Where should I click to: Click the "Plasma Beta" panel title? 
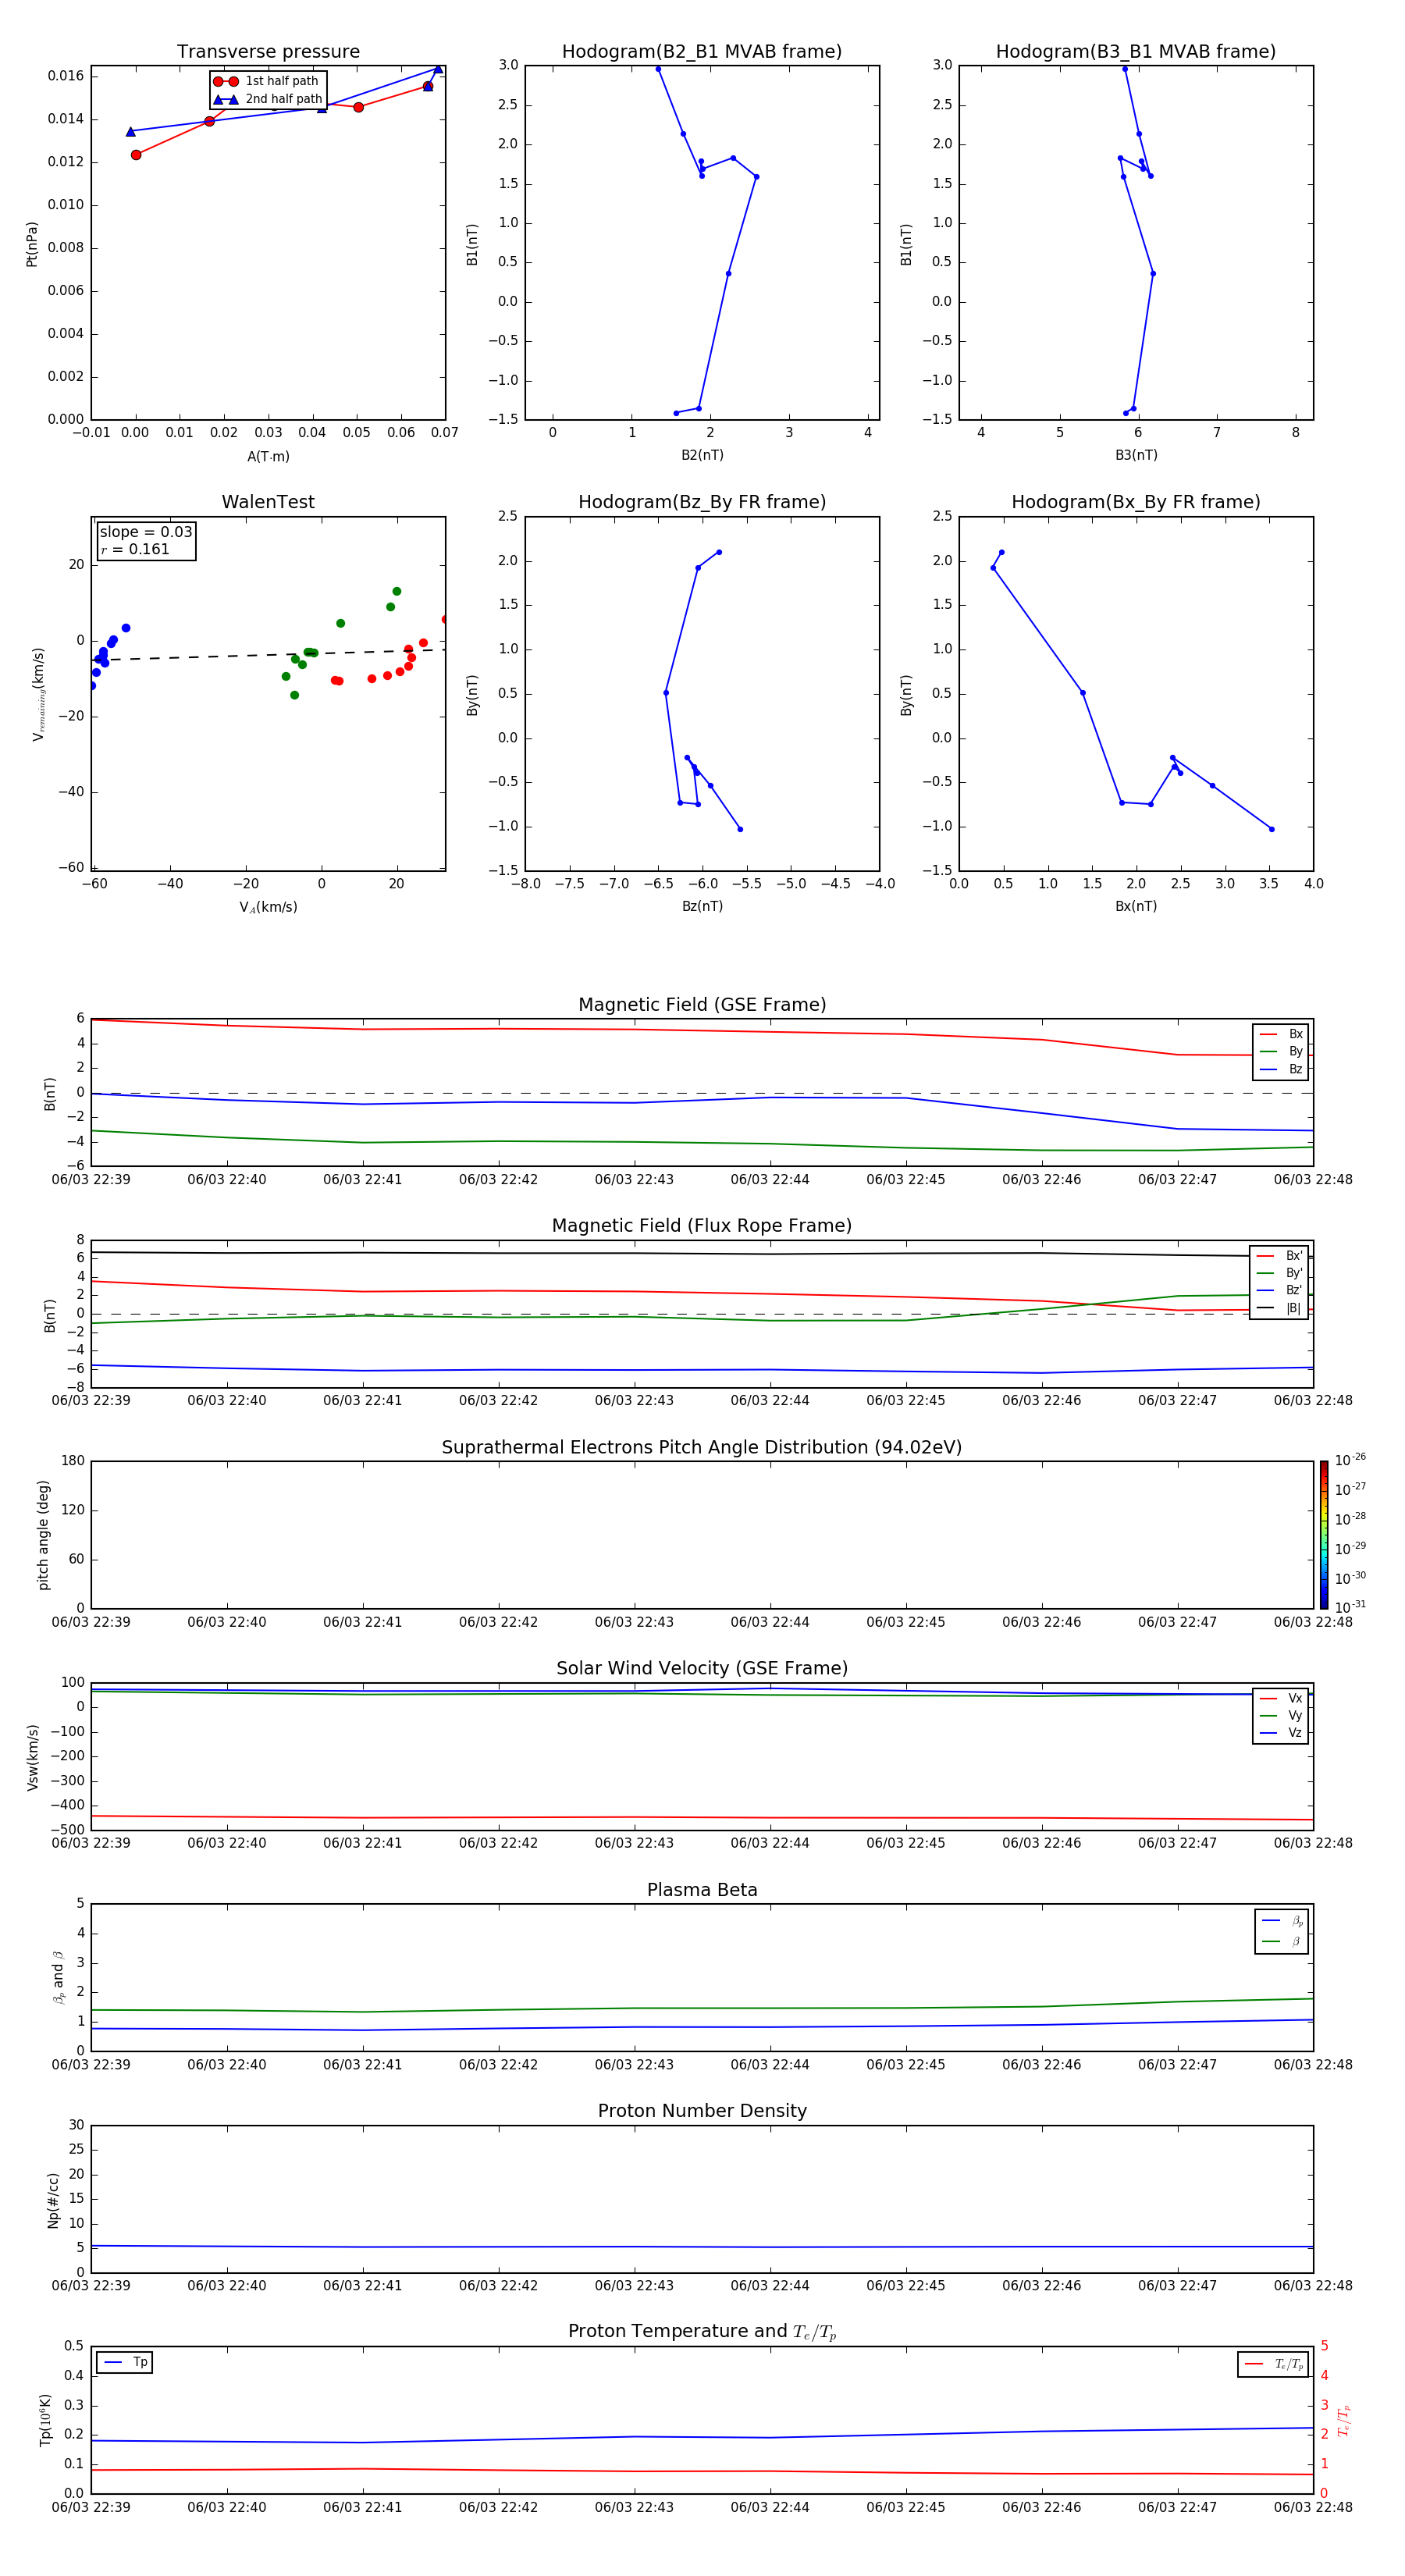702,1890
